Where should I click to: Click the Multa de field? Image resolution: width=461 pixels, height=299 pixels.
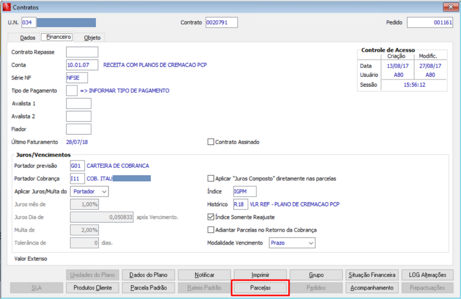click(x=84, y=230)
